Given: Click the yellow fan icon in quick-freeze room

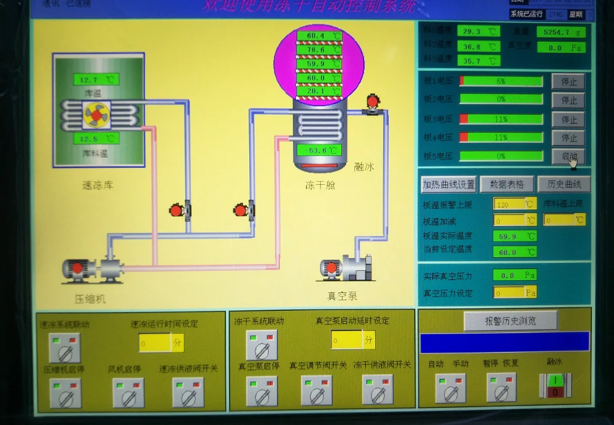Looking at the screenshot, I should click(96, 115).
